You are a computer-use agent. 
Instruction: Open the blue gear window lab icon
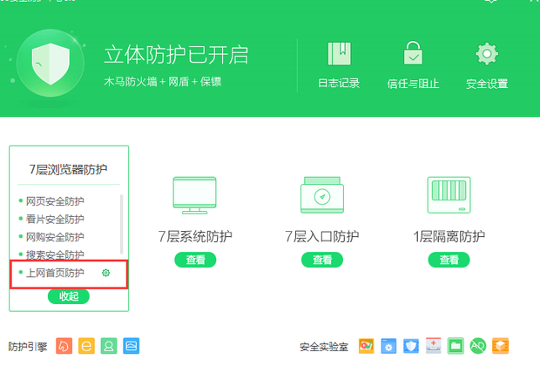388,346
